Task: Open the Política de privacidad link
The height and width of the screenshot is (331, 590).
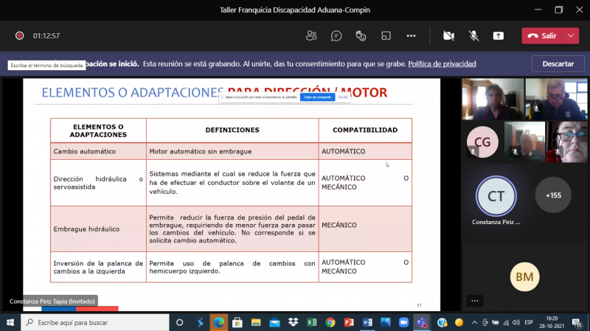Action: (442, 64)
